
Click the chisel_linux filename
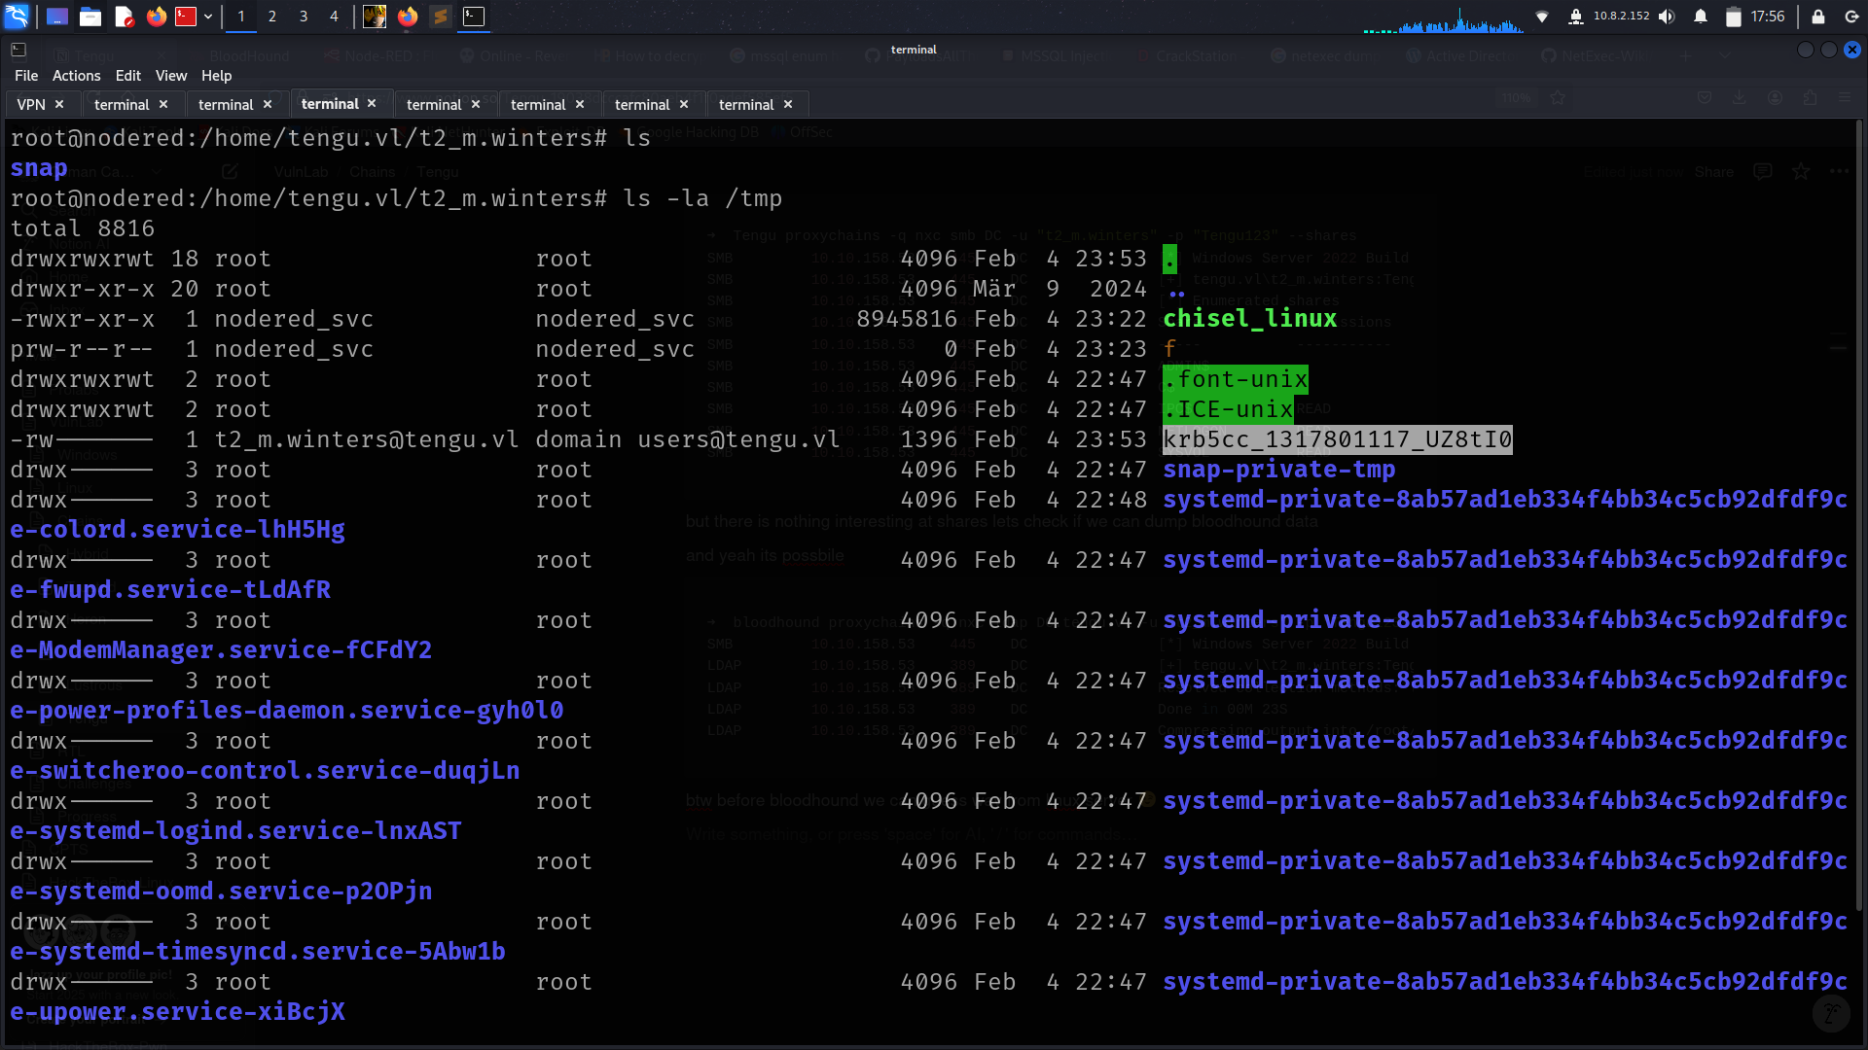[1250, 319]
